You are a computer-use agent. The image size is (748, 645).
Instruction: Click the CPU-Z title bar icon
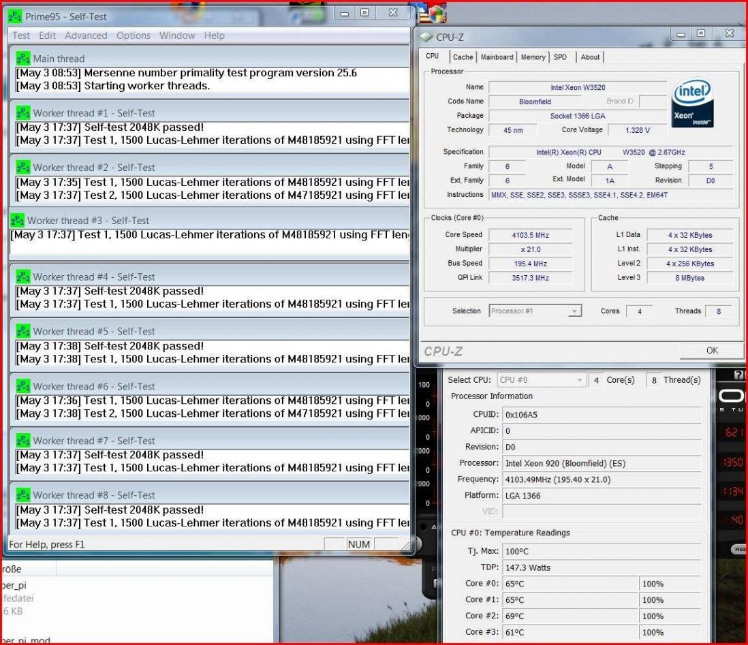(x=426, y=37)
